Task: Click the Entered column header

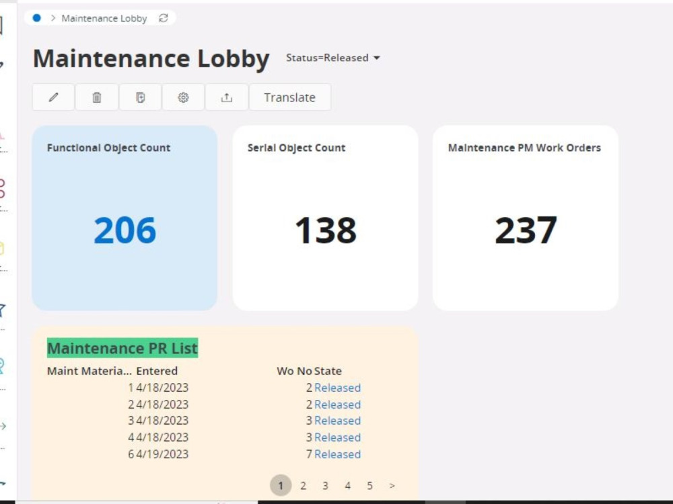Action: [157, 371]
